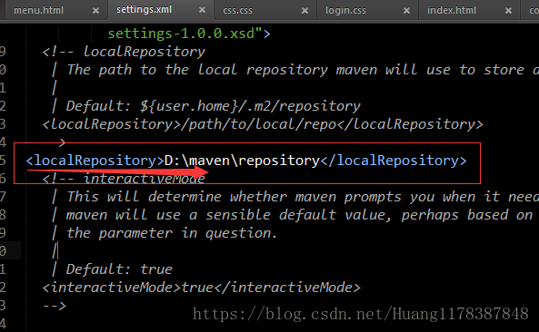Click the '<!-- localRepository' comment opening line

[124, 52]
